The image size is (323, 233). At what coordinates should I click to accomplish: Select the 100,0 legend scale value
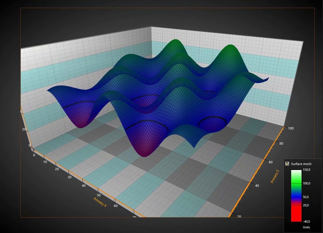(306, 183)
